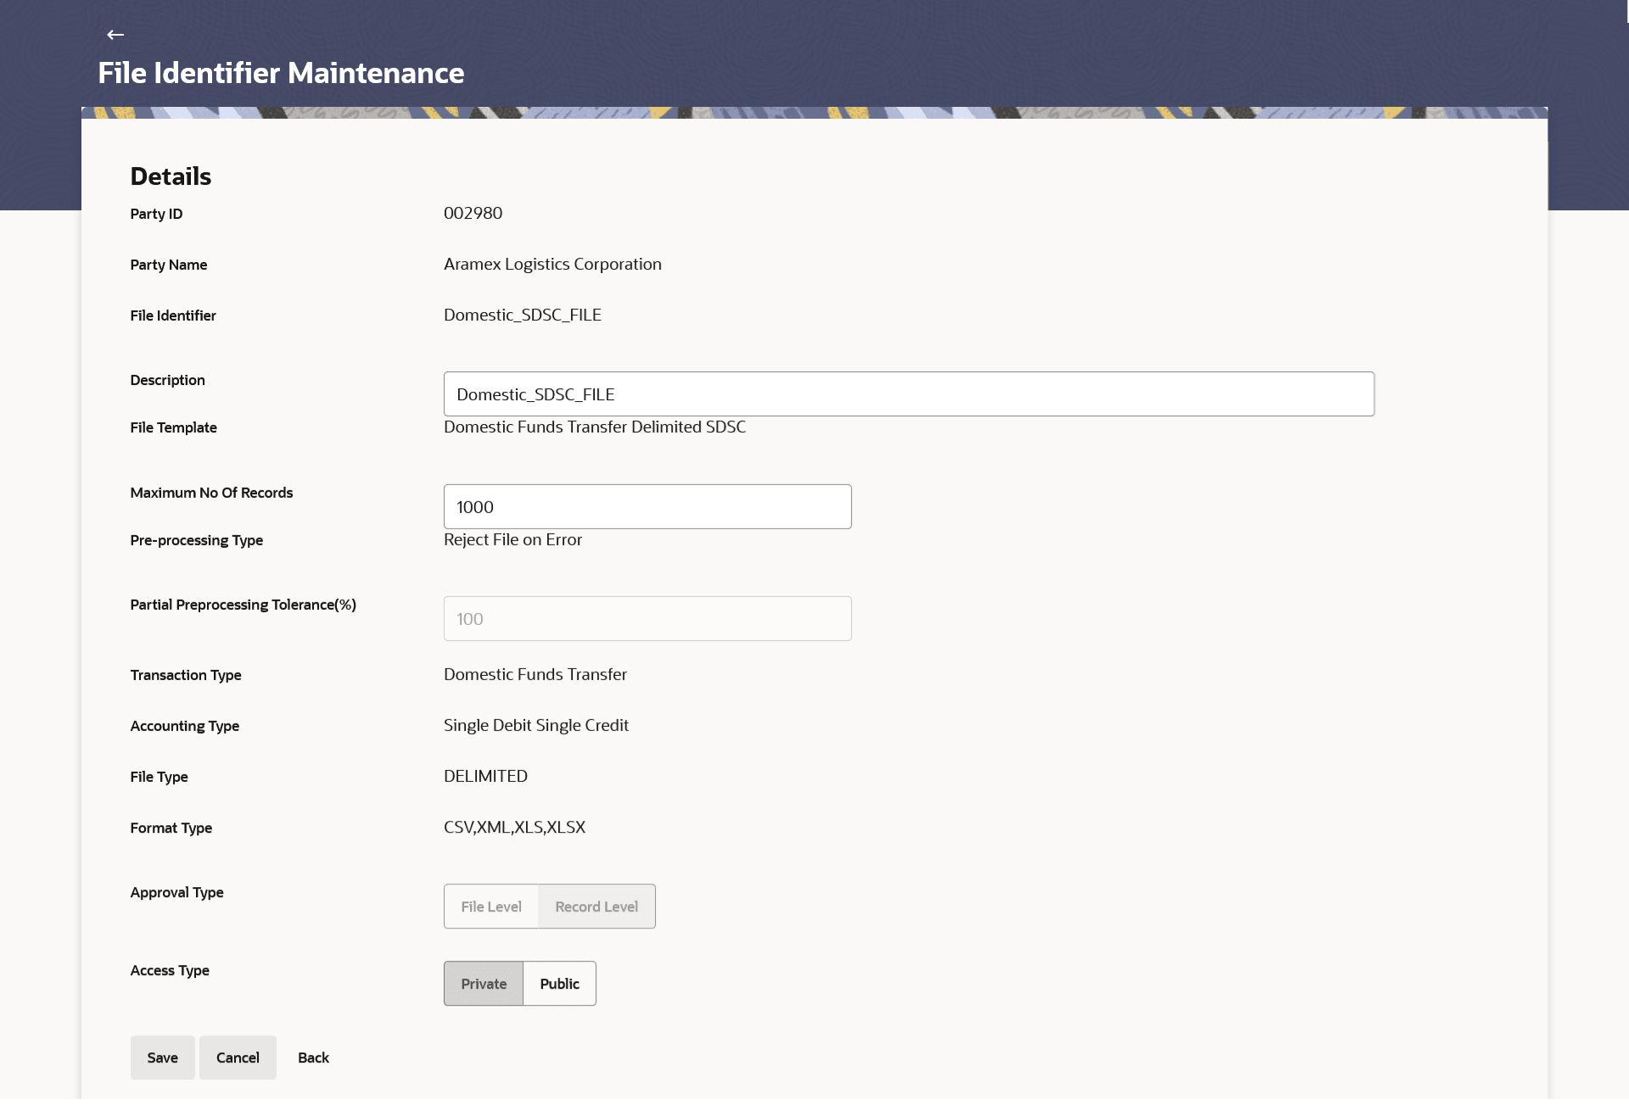
Task: Click the Maximum No Of Records field
Action: pyautogui.click(x=647, y=507)
